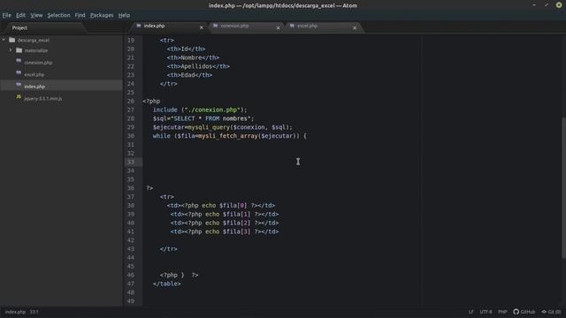566x318 pixels.
Task: Click the excel.php file icon in tree
Action: pos(19,73)
